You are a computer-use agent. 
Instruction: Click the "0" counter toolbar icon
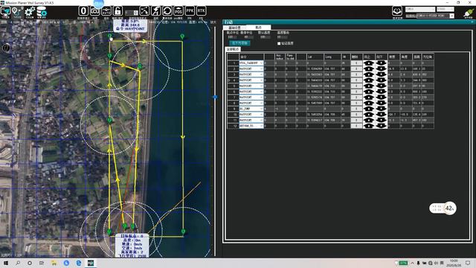click(x=83, y=11)
